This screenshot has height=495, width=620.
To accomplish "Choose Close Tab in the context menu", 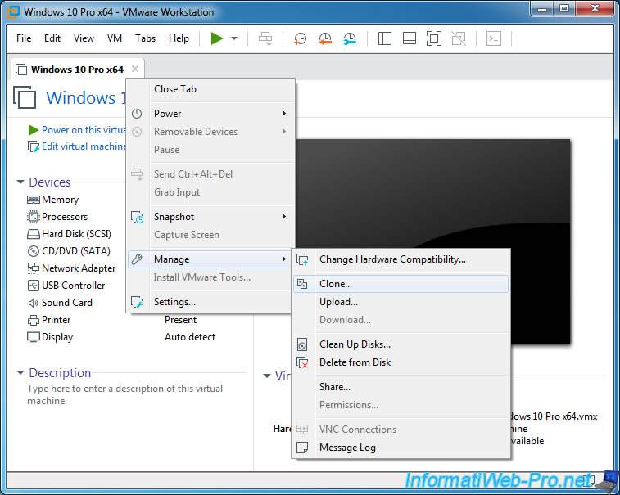I will (210, 89).
